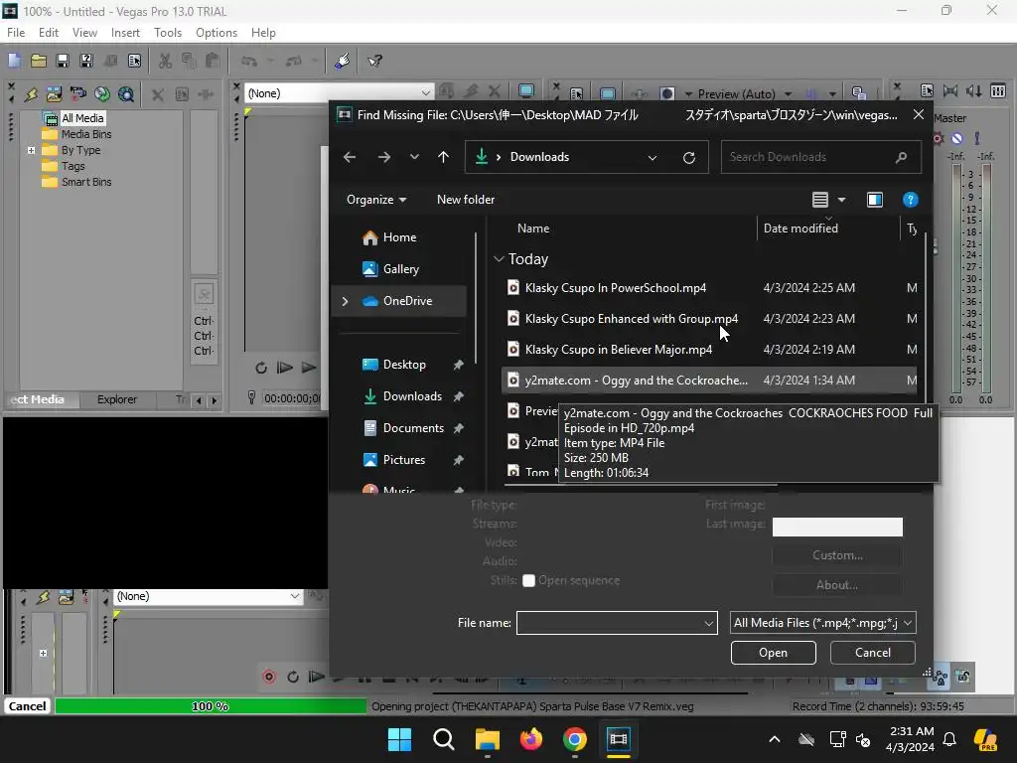The height and width of the screenshot is (763, 1017).
Task: Click the 100% project loading progress bar
Action: point(211,706)
